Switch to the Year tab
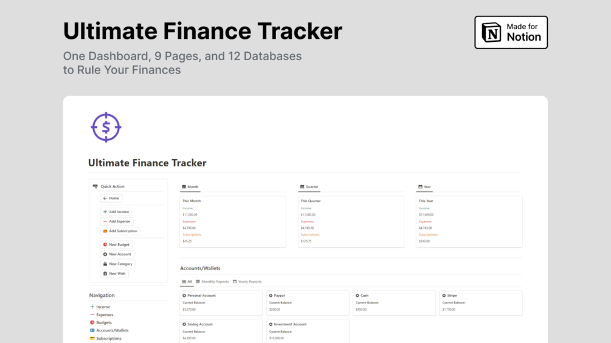This screenshot has height=343, width=611. coord(425,187)
